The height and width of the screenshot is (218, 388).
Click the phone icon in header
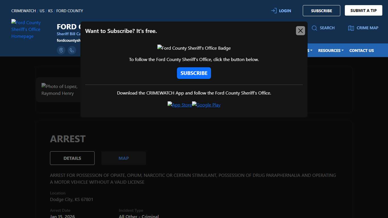pyautogui.click(x=72, y=50)
